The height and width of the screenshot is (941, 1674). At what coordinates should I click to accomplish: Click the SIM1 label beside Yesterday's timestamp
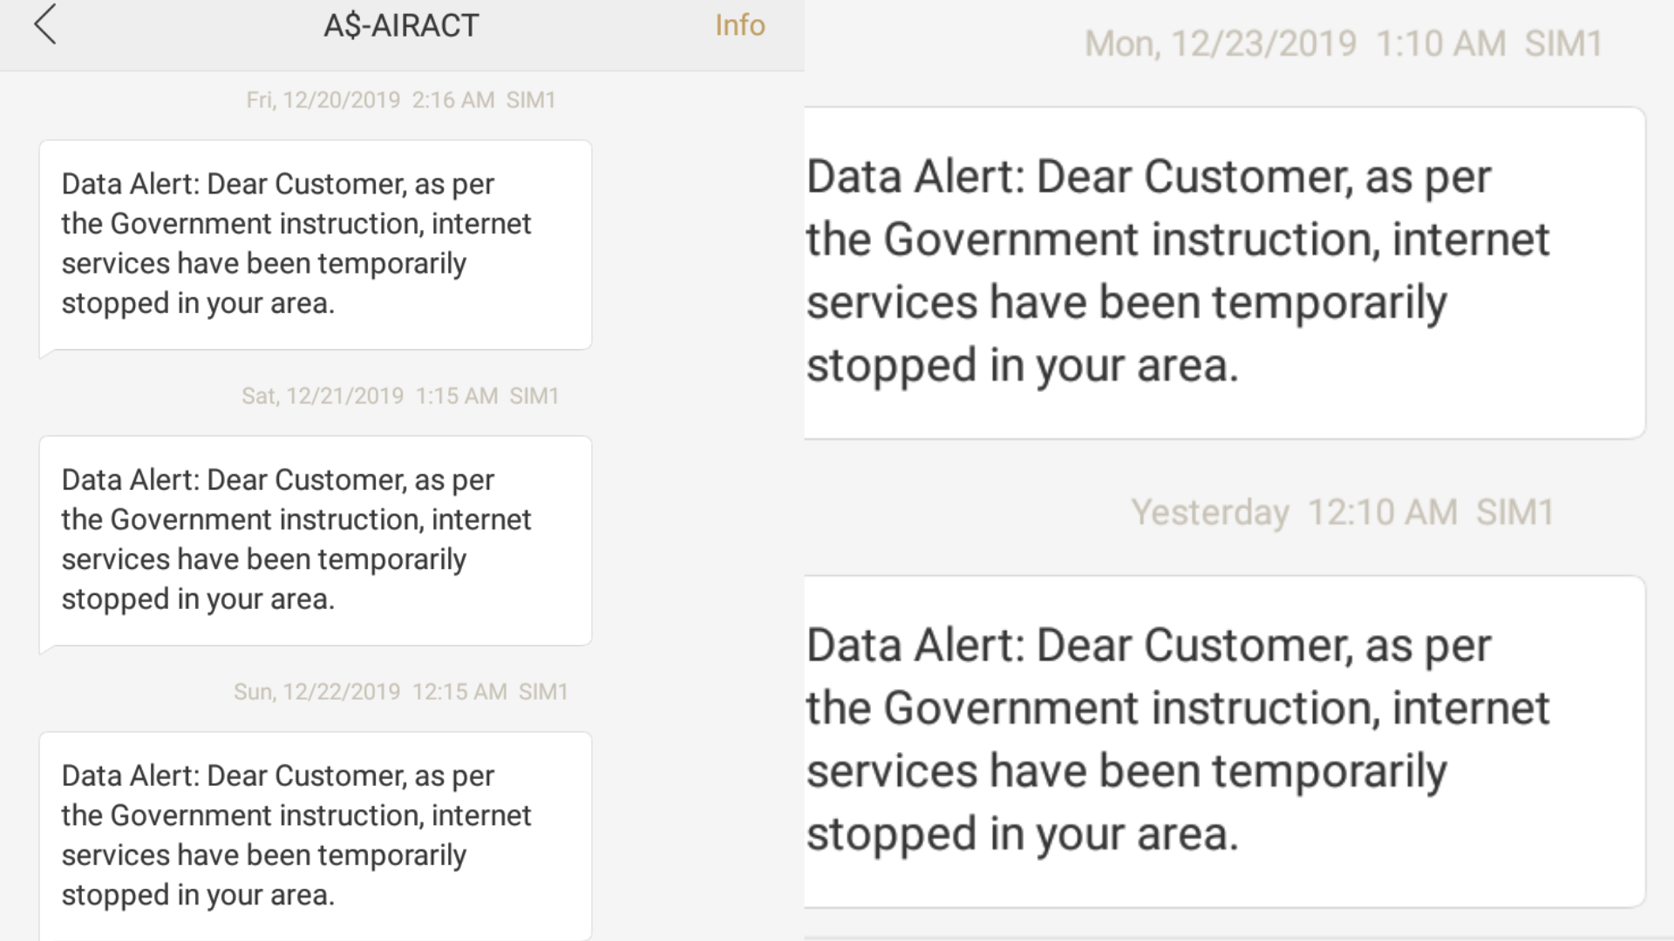click(x=1514, y=512)
